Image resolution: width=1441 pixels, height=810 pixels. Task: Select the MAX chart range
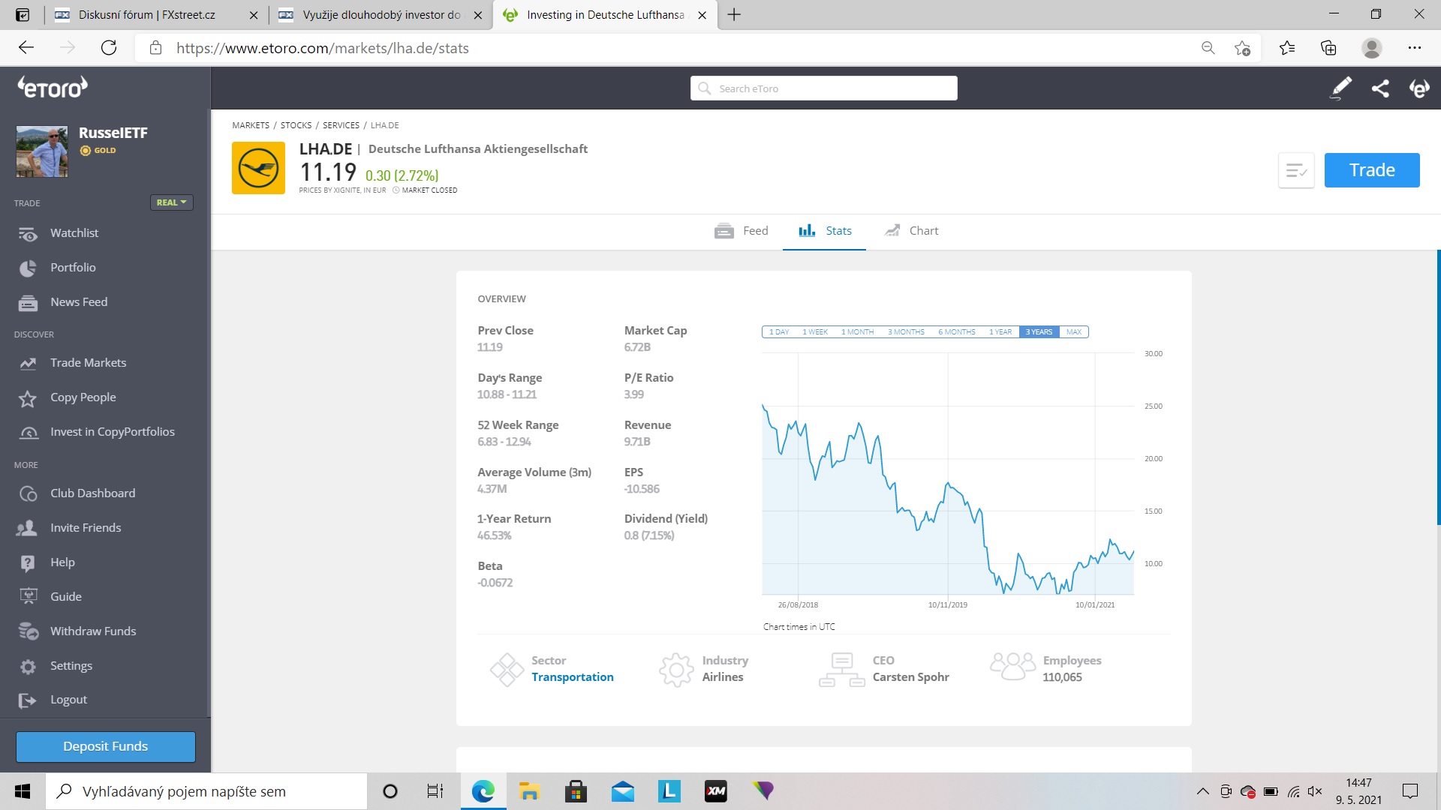tap(1073, 331)
